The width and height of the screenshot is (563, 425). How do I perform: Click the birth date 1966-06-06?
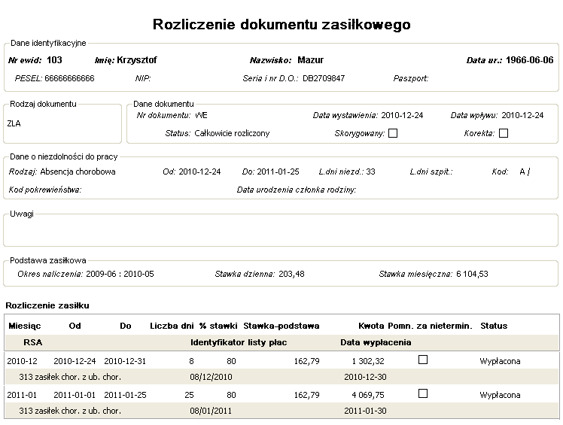(530, 60)
